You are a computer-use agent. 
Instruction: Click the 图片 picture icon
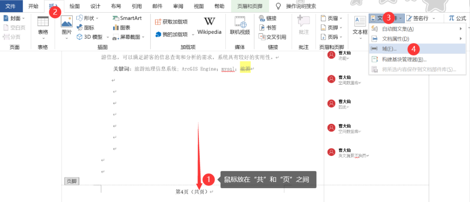click(x=67, y=22)
